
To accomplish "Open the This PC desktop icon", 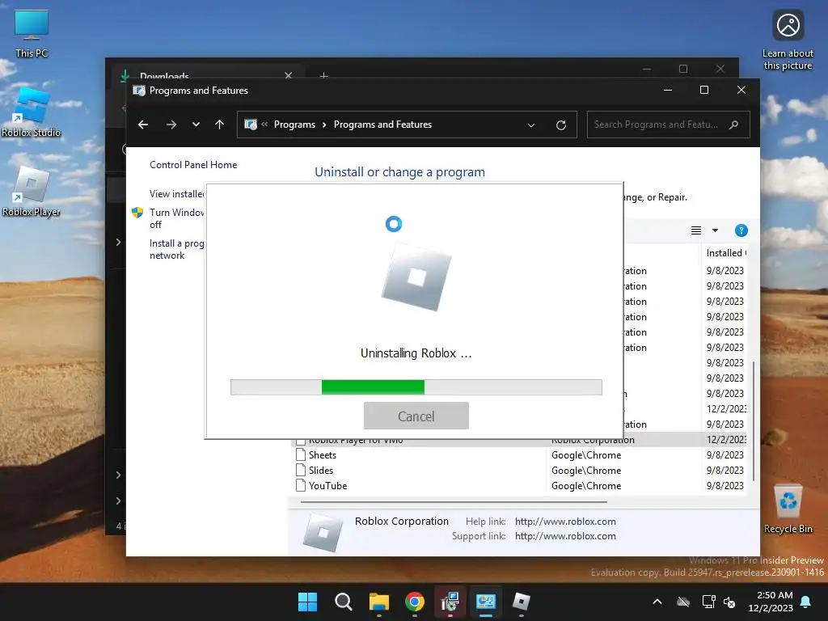I will pos(32,33).
